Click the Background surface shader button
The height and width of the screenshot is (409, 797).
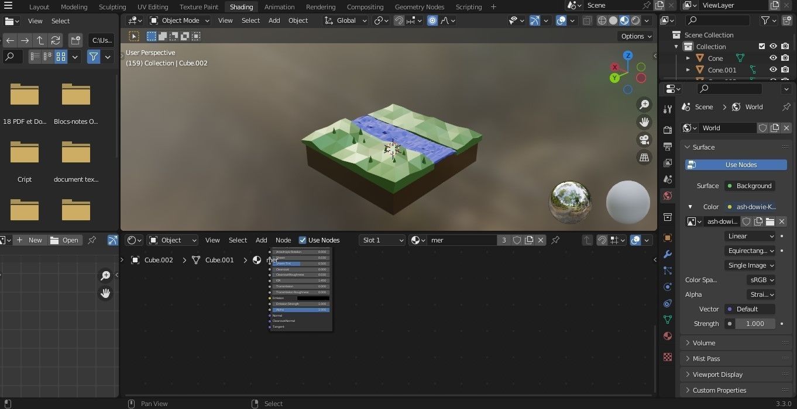[x=750, y=186]
